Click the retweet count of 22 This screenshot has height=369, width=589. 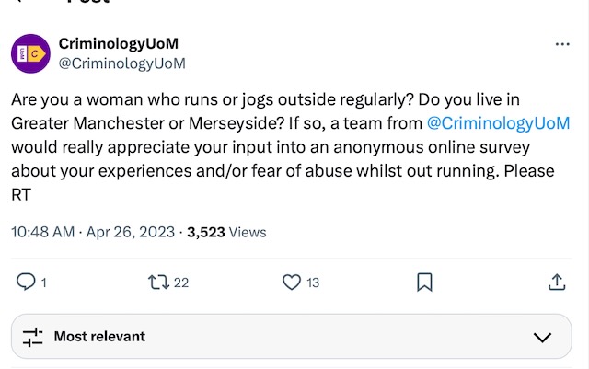(x=180, y=283)
